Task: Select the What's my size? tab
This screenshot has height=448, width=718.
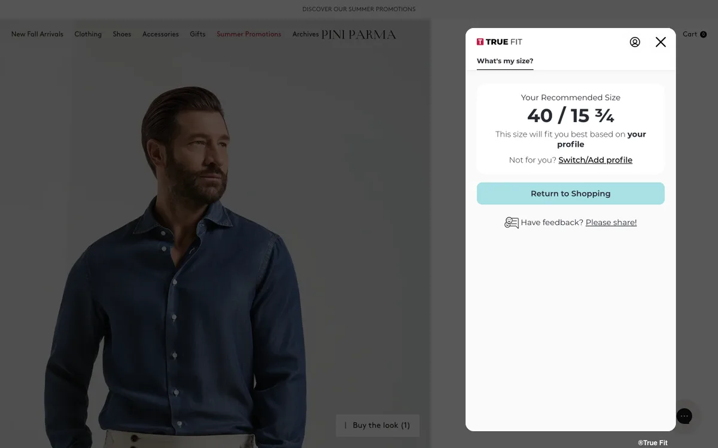Action: click(505, 61)
